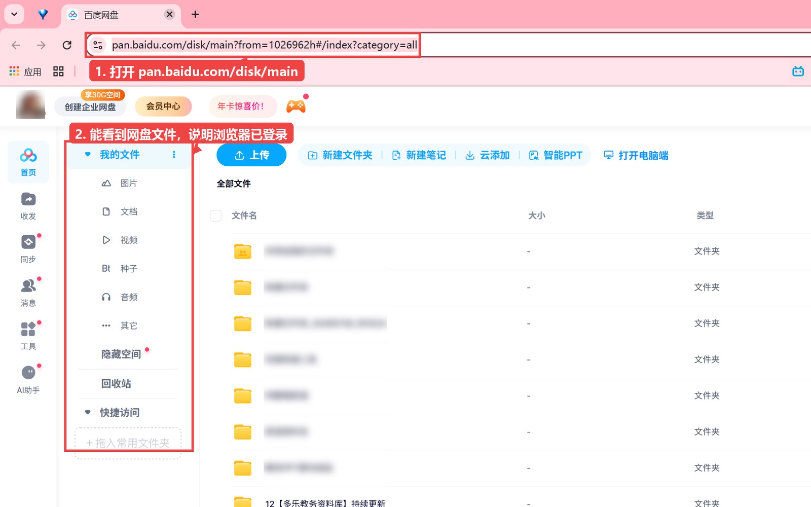Open 隐藏空间 hidden space
The image size is (811, 507).
pyautogui.click(x=121, y=354)
